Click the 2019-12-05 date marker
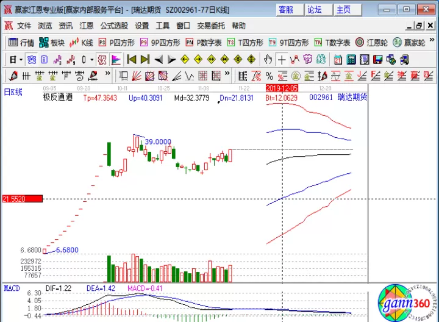Viewport: 439px width, 322px height. [282, 88]
